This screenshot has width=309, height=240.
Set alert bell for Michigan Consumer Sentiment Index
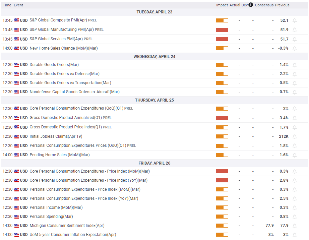[x=294, y=226]
